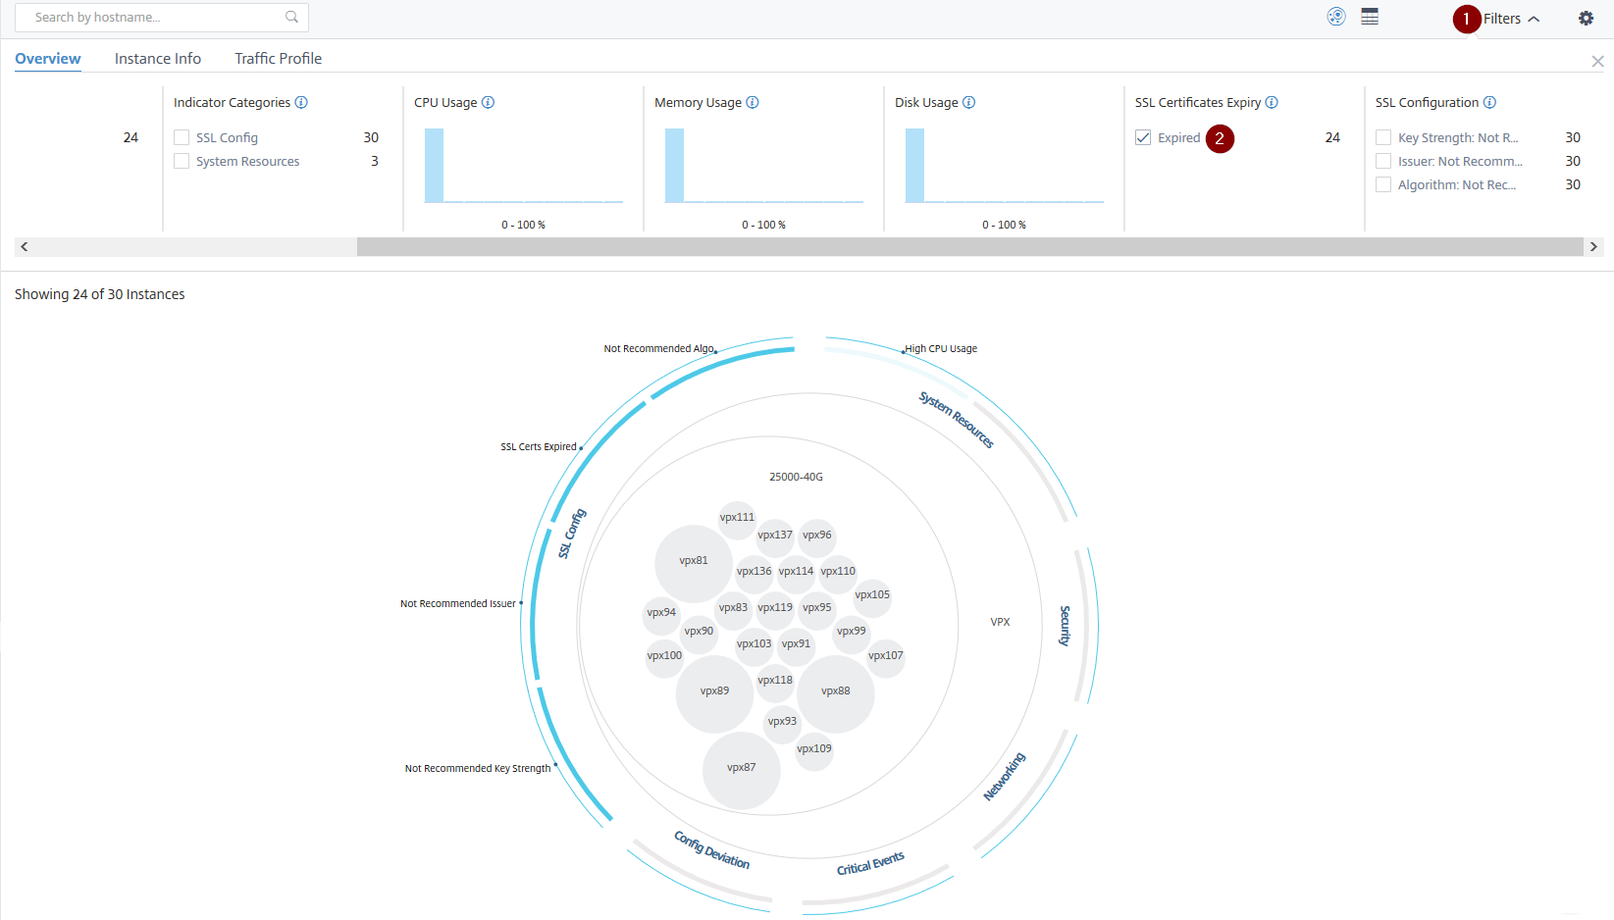1614x920 pixels.
Task: Open info icon next to SSL Configuration
Action: 1489,102
